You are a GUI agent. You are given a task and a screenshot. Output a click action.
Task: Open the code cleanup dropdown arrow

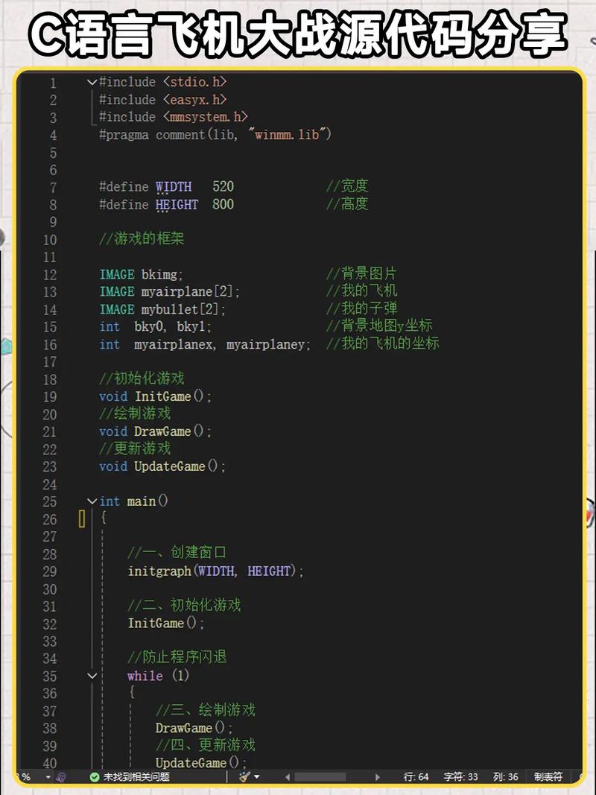point(257,777)
